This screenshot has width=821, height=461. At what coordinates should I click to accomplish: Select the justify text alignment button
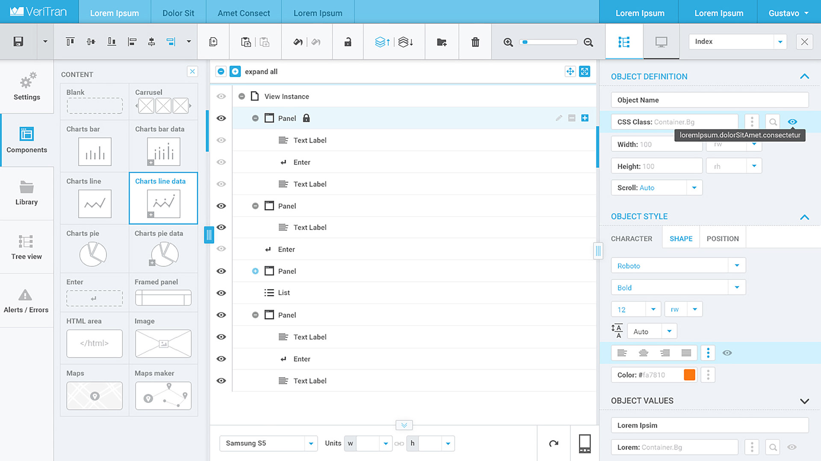point(686,353)
